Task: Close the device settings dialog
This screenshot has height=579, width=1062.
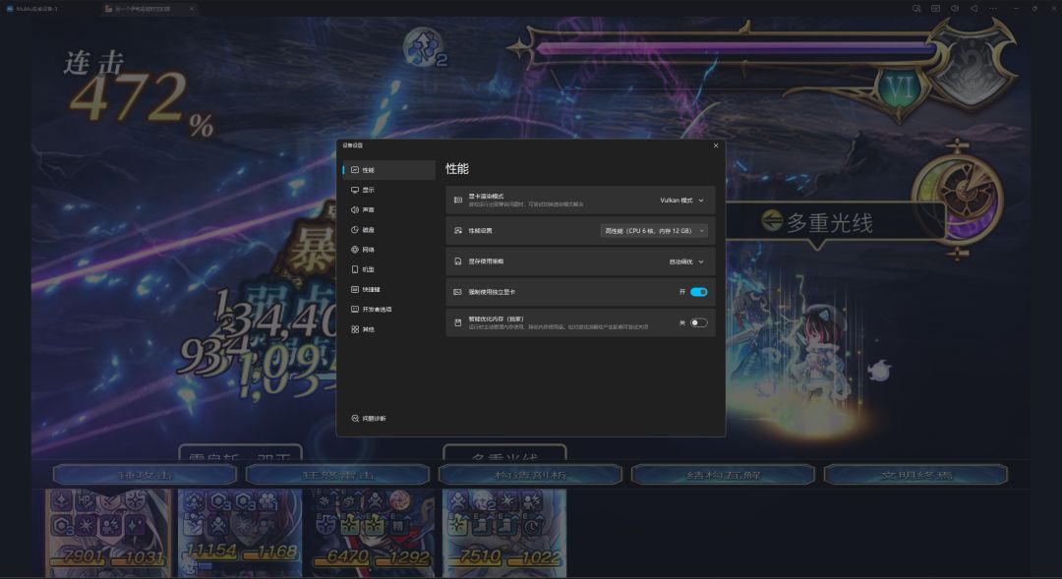Action: click(716, 145)
